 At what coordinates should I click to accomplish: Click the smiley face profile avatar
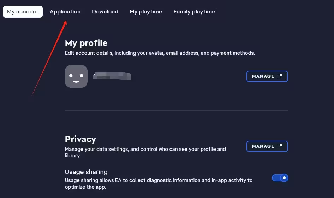pyautogui.click(x=76, y=76)
